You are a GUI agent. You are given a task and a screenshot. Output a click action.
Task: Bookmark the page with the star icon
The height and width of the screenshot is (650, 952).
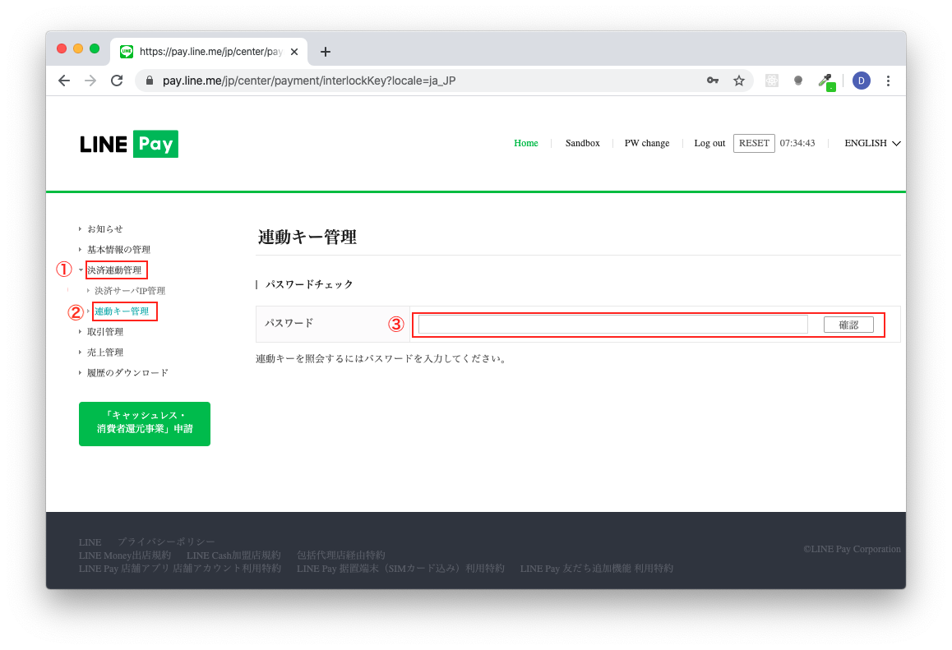739,81
